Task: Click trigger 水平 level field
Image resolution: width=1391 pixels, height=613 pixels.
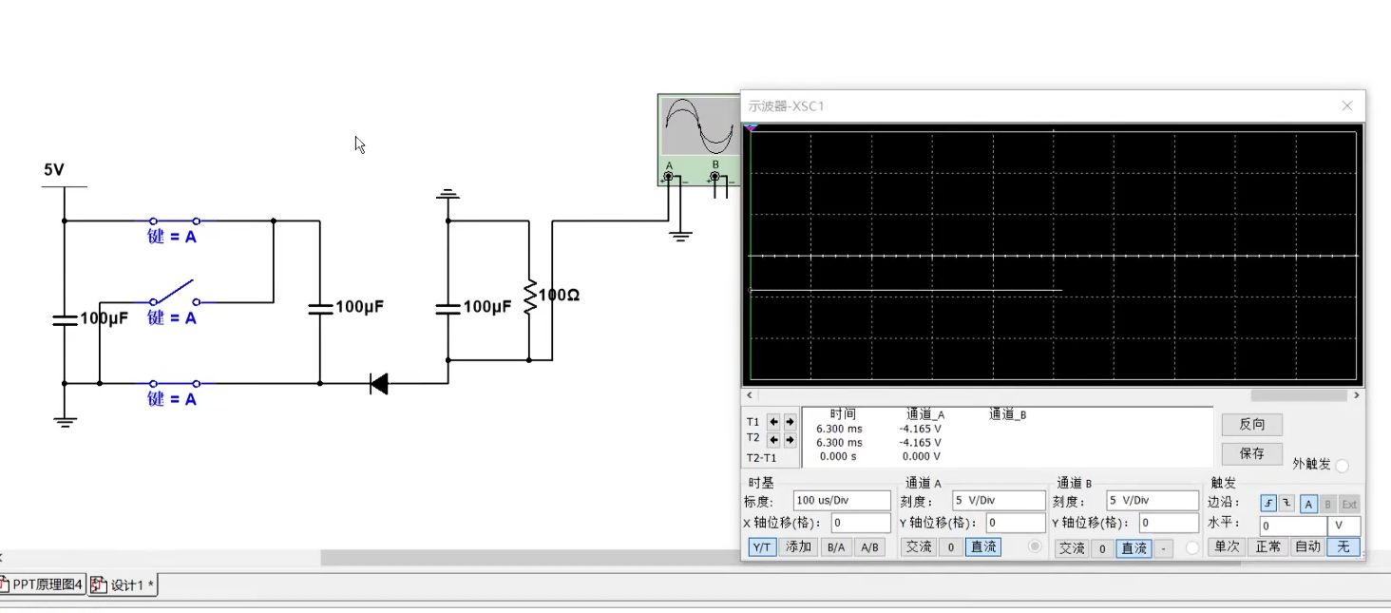Action: click(x=1293, y=526)
